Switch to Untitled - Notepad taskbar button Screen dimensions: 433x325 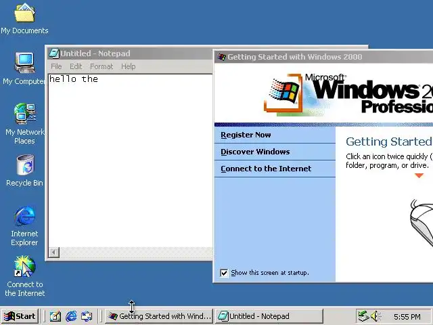coord(269,316)
